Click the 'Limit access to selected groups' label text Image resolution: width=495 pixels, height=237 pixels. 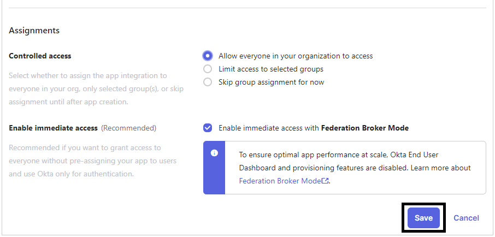click(271, 69)
